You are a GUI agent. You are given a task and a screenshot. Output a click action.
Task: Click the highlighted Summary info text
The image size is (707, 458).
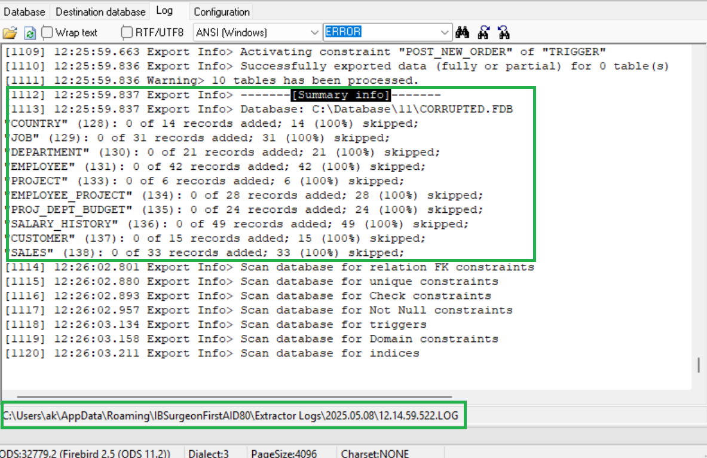click(341, 95)
